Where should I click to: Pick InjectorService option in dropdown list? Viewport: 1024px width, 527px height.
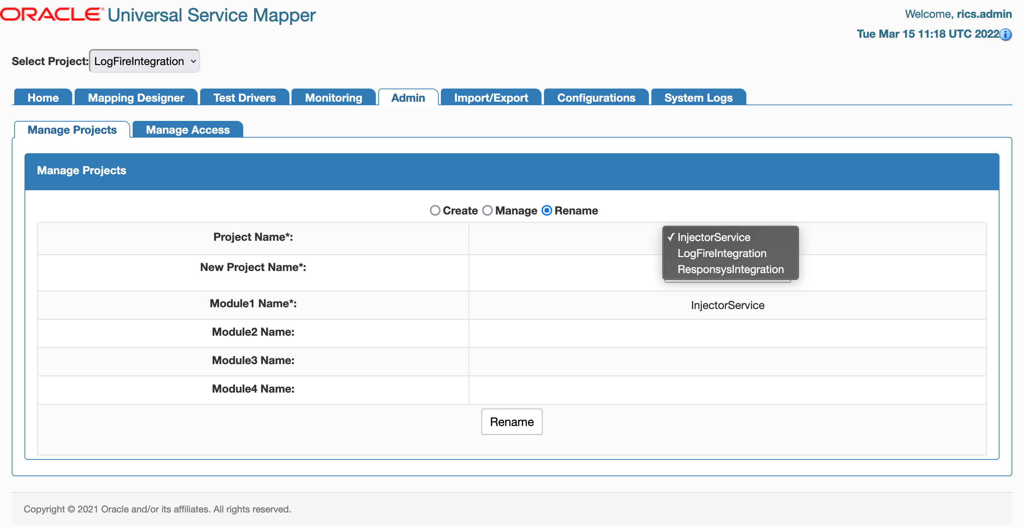coord(714,237)
